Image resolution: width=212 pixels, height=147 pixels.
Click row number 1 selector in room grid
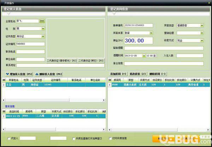coord(110,85)
